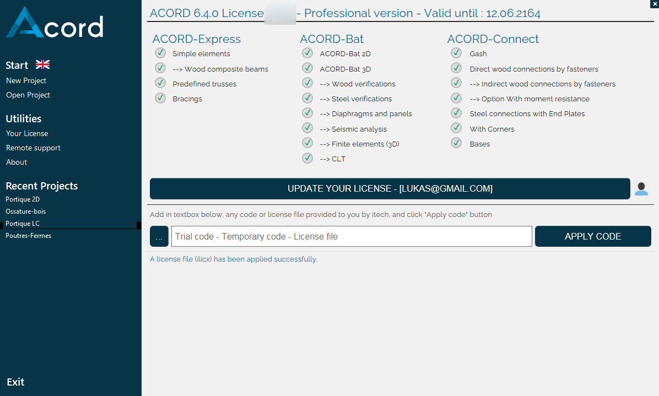Image resolution: width=659 pixels, height=396 pixels.
Task: Open recent project Ossature-bois
Action: coord(25,211)
